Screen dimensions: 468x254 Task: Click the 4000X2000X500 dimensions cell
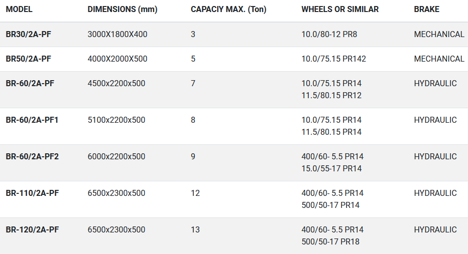tap(118, 59)
